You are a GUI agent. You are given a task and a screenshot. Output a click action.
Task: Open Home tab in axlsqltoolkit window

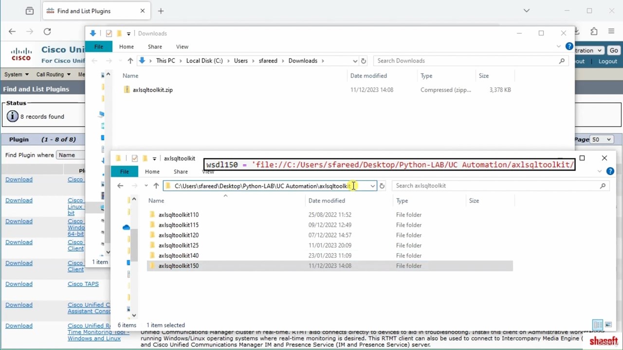click(x=152, y=172)
